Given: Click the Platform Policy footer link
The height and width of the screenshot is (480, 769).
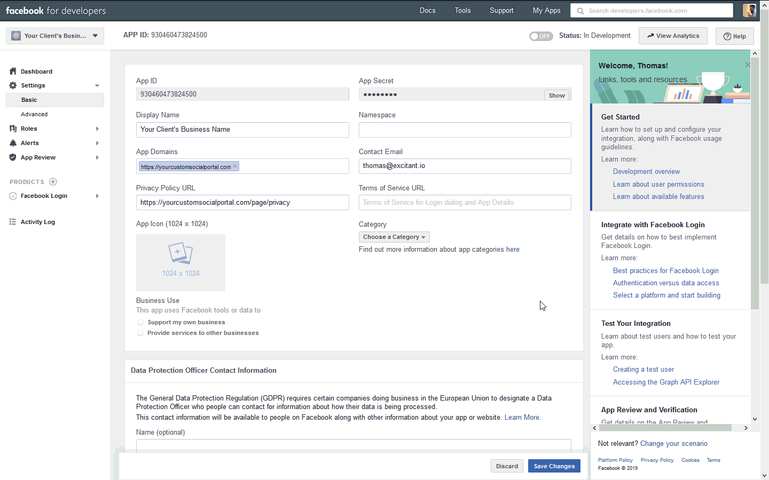Looking at the screenshot, I should (x=615, y=460).
